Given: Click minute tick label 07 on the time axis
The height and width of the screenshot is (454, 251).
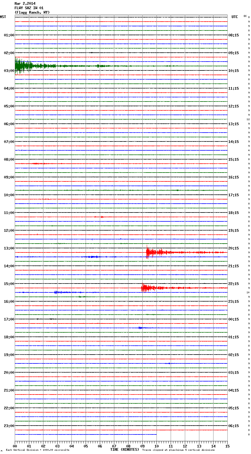Looking at the screenshot, I should tap(114, 446).
